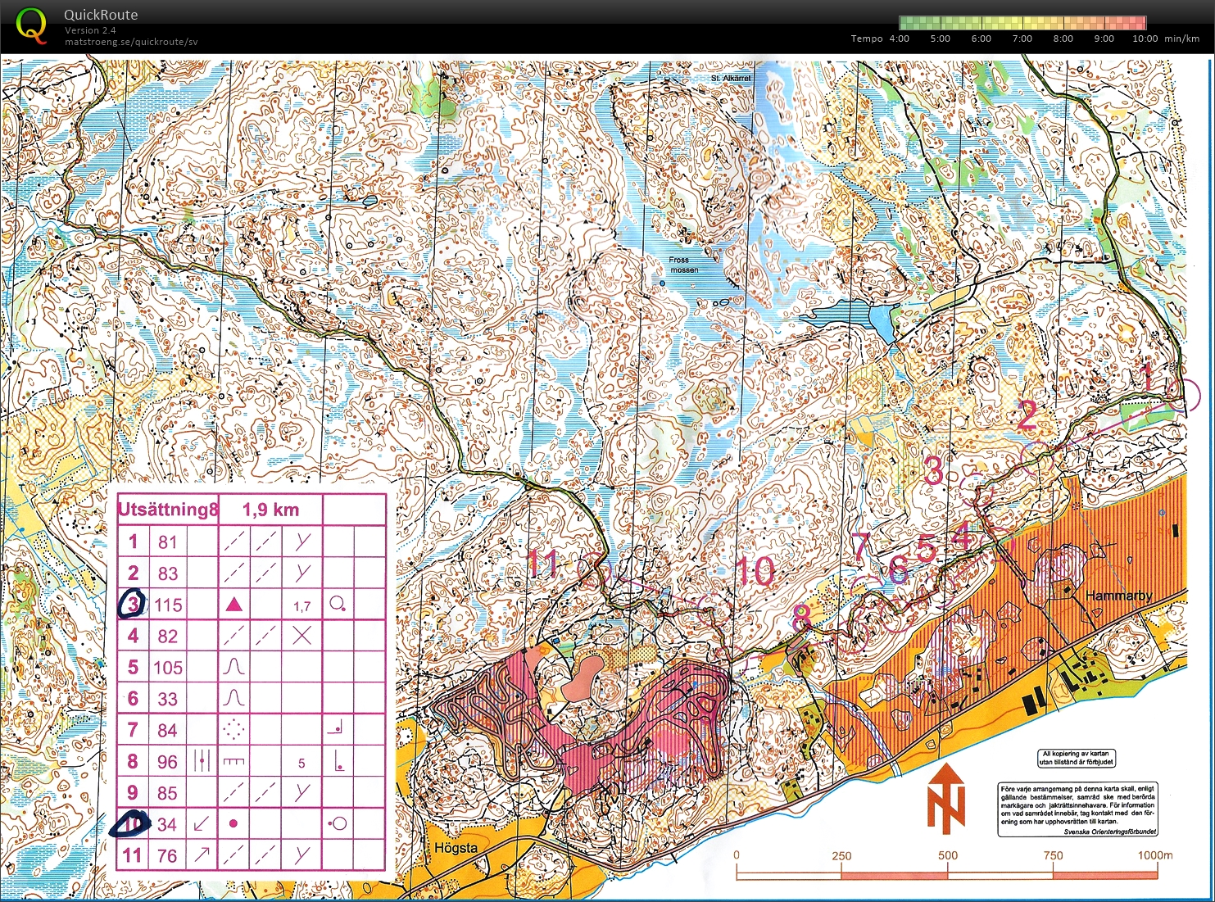Click the 10:00 tempo value
Image resolution: width=1215 pixels, height=902 pixels.
(x=1145, y=39)
